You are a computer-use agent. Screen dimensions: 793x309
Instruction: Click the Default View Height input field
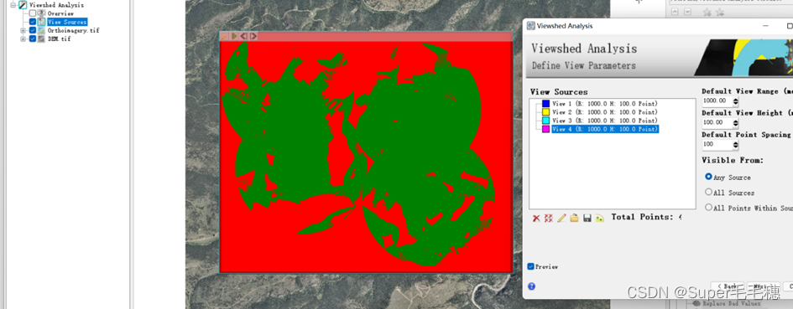tap(717, 123)
